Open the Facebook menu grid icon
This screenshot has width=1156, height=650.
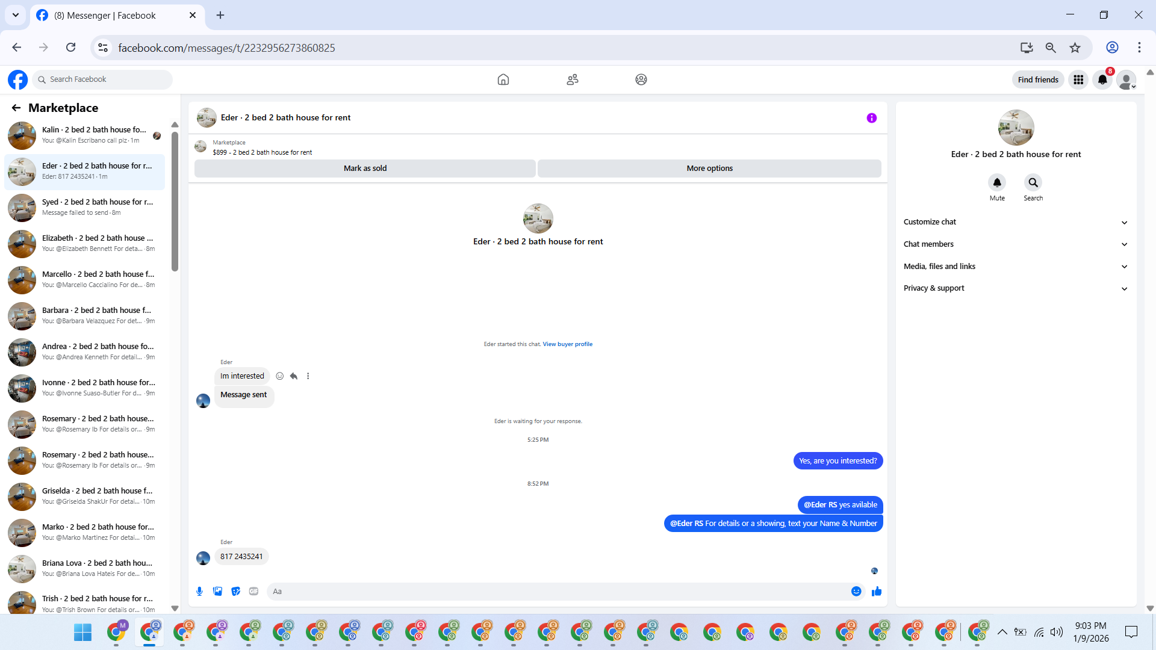1078,79
